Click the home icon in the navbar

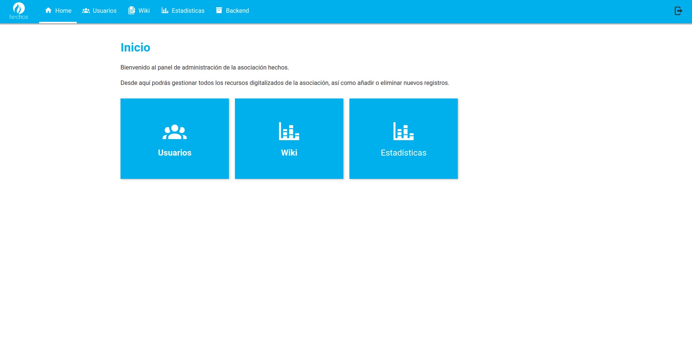point(48,11)
